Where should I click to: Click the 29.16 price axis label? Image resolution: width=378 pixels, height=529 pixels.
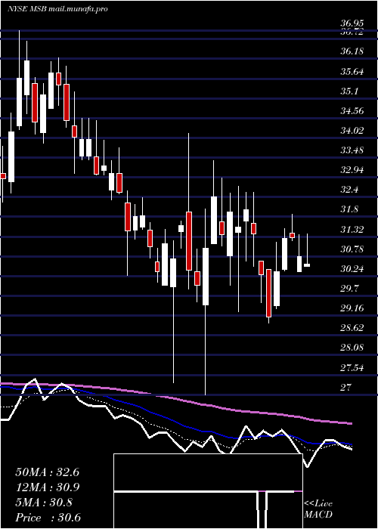352,308
